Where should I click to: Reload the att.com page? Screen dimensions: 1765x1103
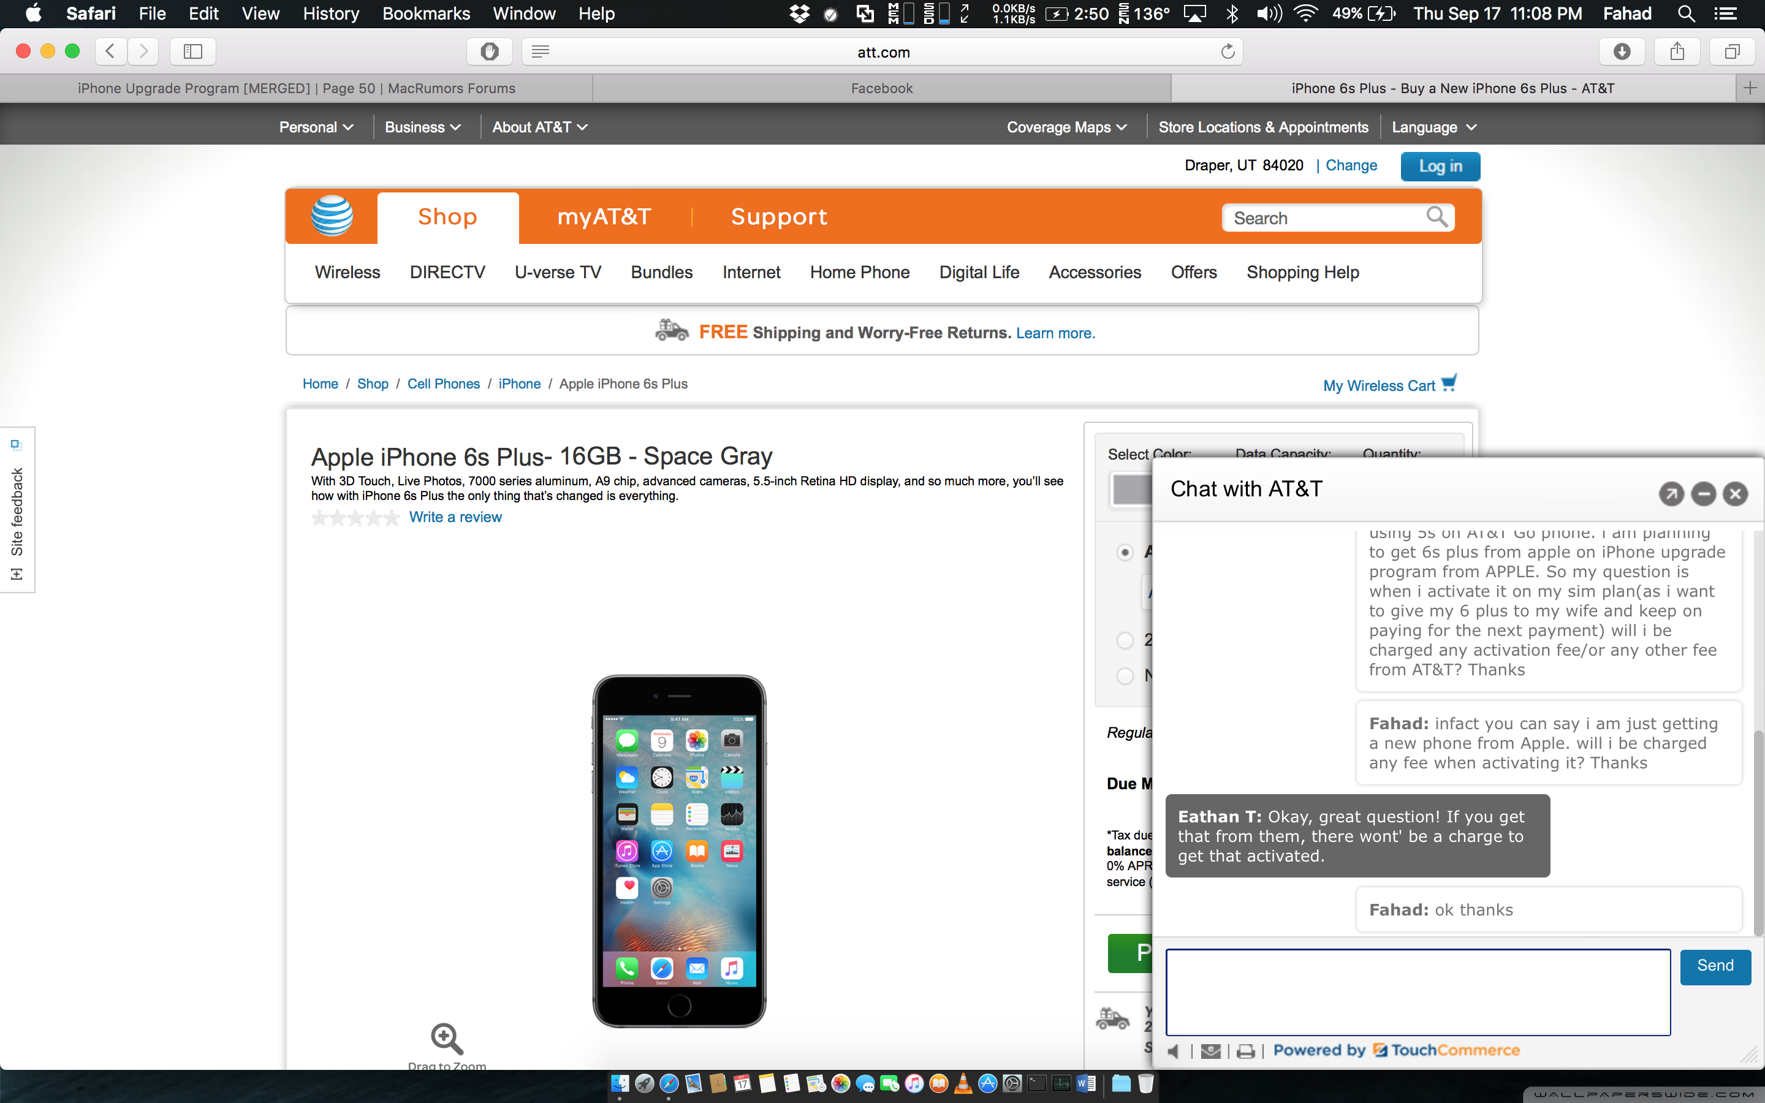(x=1228, y=51)
